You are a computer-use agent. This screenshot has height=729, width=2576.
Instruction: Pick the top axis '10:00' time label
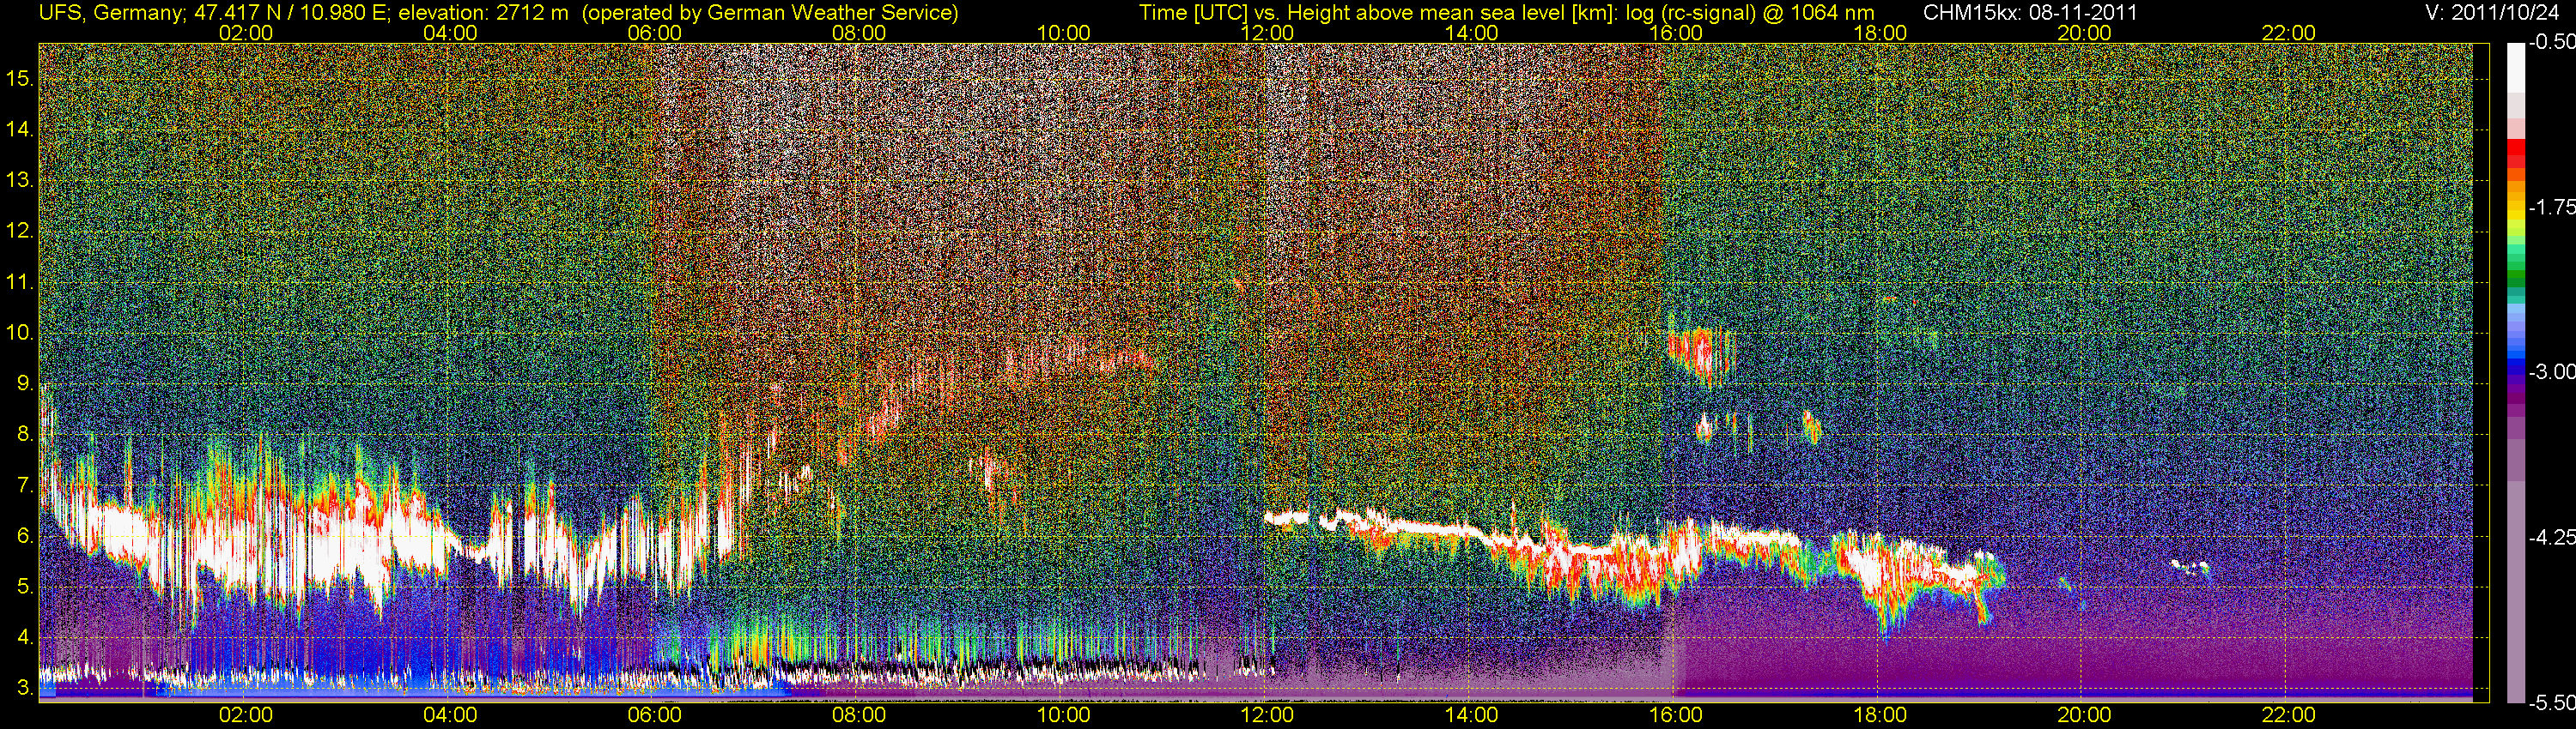point(1063,33)
